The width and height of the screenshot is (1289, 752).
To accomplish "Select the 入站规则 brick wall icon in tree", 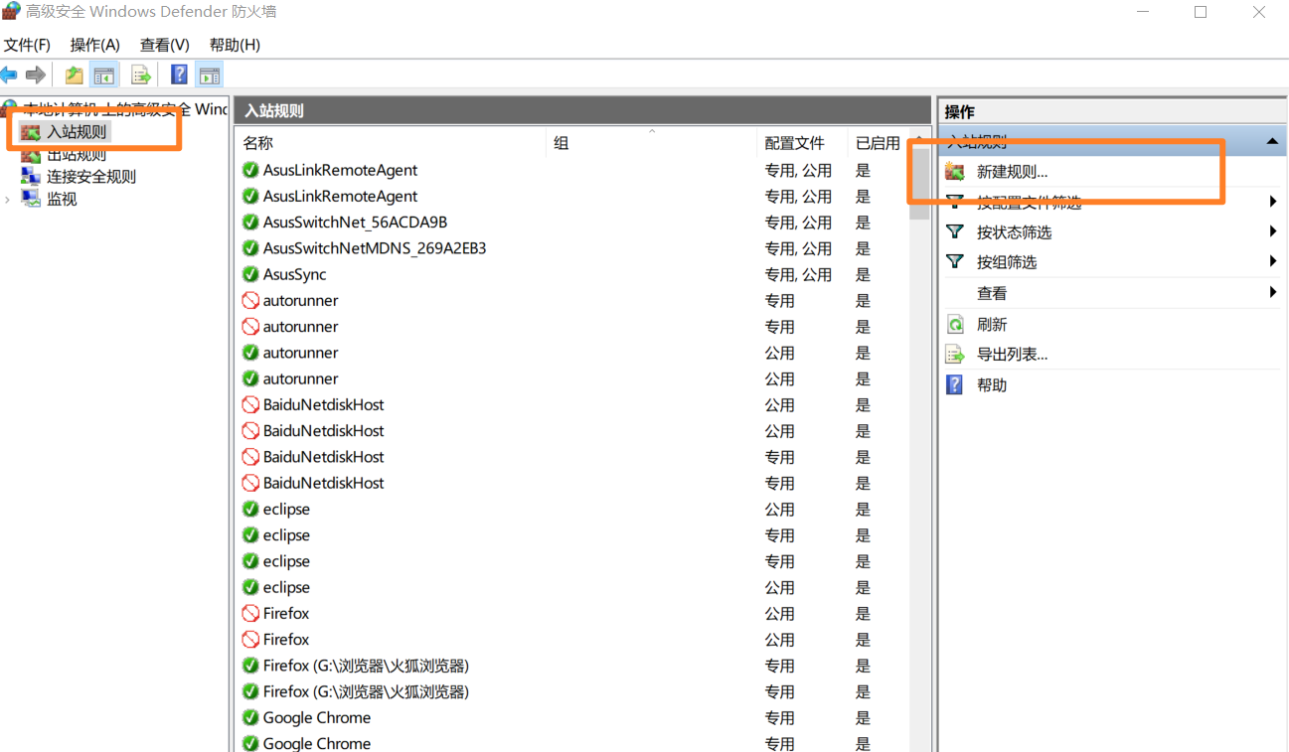I will coord(32,131).
